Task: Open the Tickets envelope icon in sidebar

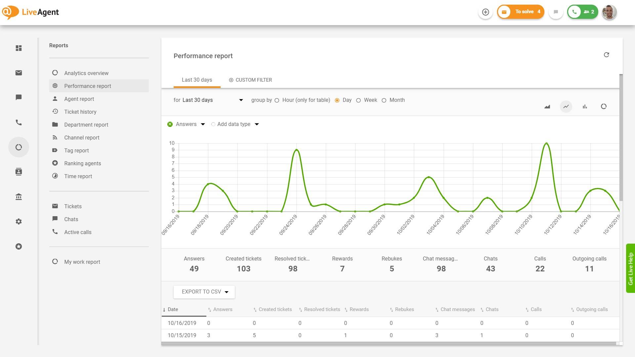Action: click(19, 73)
